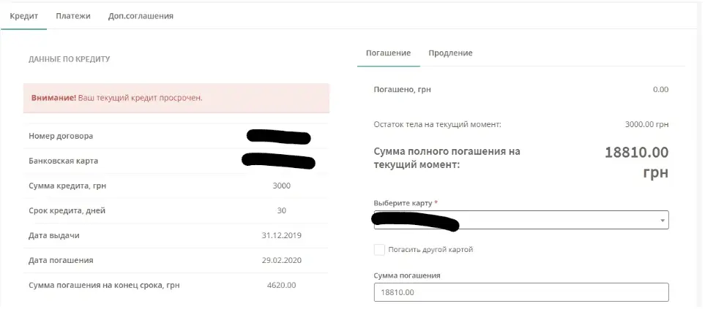This screenshot has width=705, height=309.
Task: Click the end-of-term amount 4620.00
Action: tap(281, 285)
